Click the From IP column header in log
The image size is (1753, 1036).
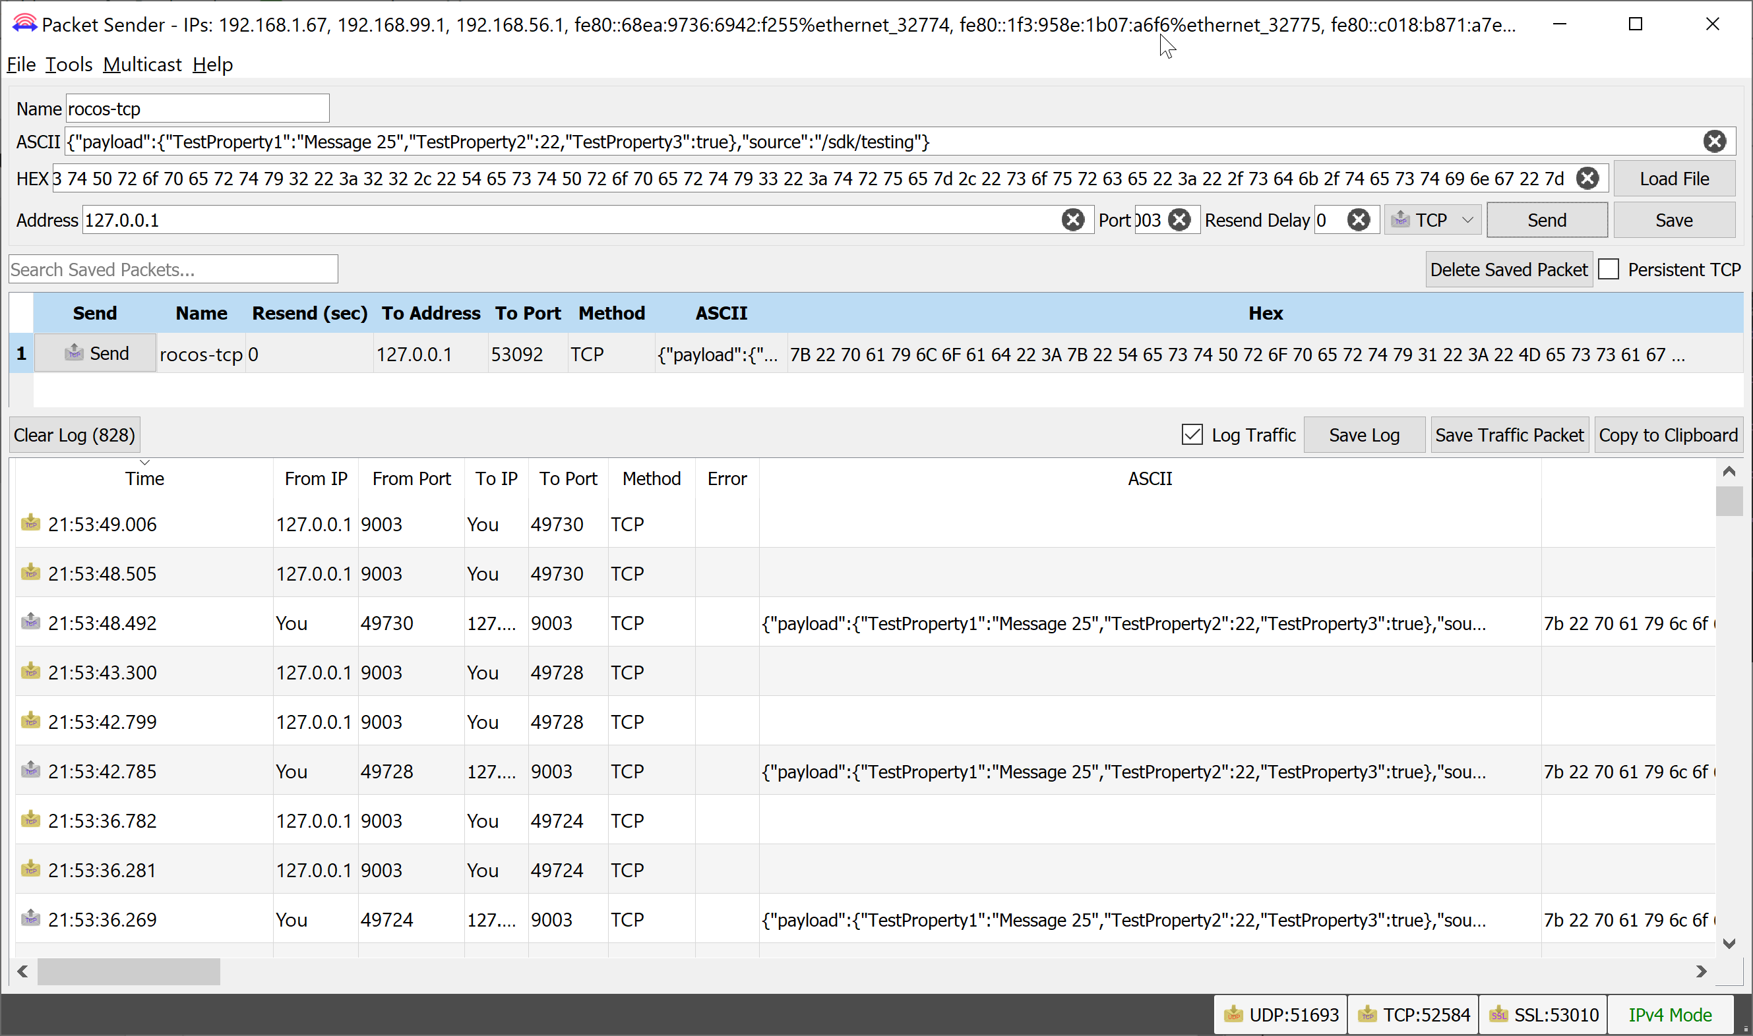pyautogui.click(x=316, y=479)
